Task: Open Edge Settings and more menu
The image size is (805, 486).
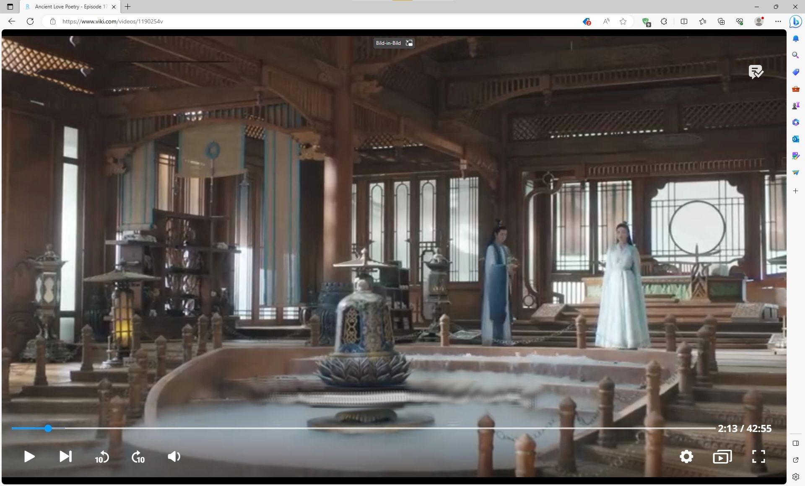Action: click(778, 21)
